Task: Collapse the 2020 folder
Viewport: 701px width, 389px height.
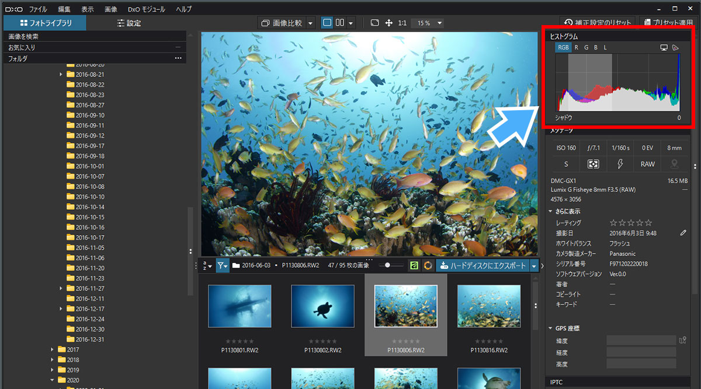Action: [53, 380]
